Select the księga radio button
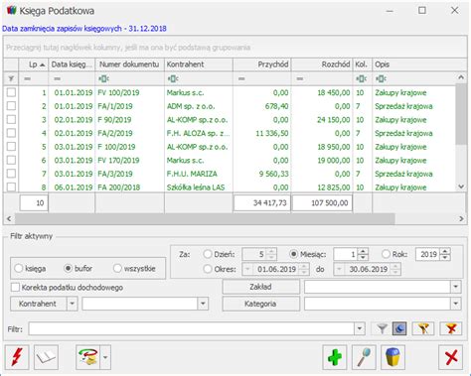This screenshot has width=471, height=376. [18, 269]
